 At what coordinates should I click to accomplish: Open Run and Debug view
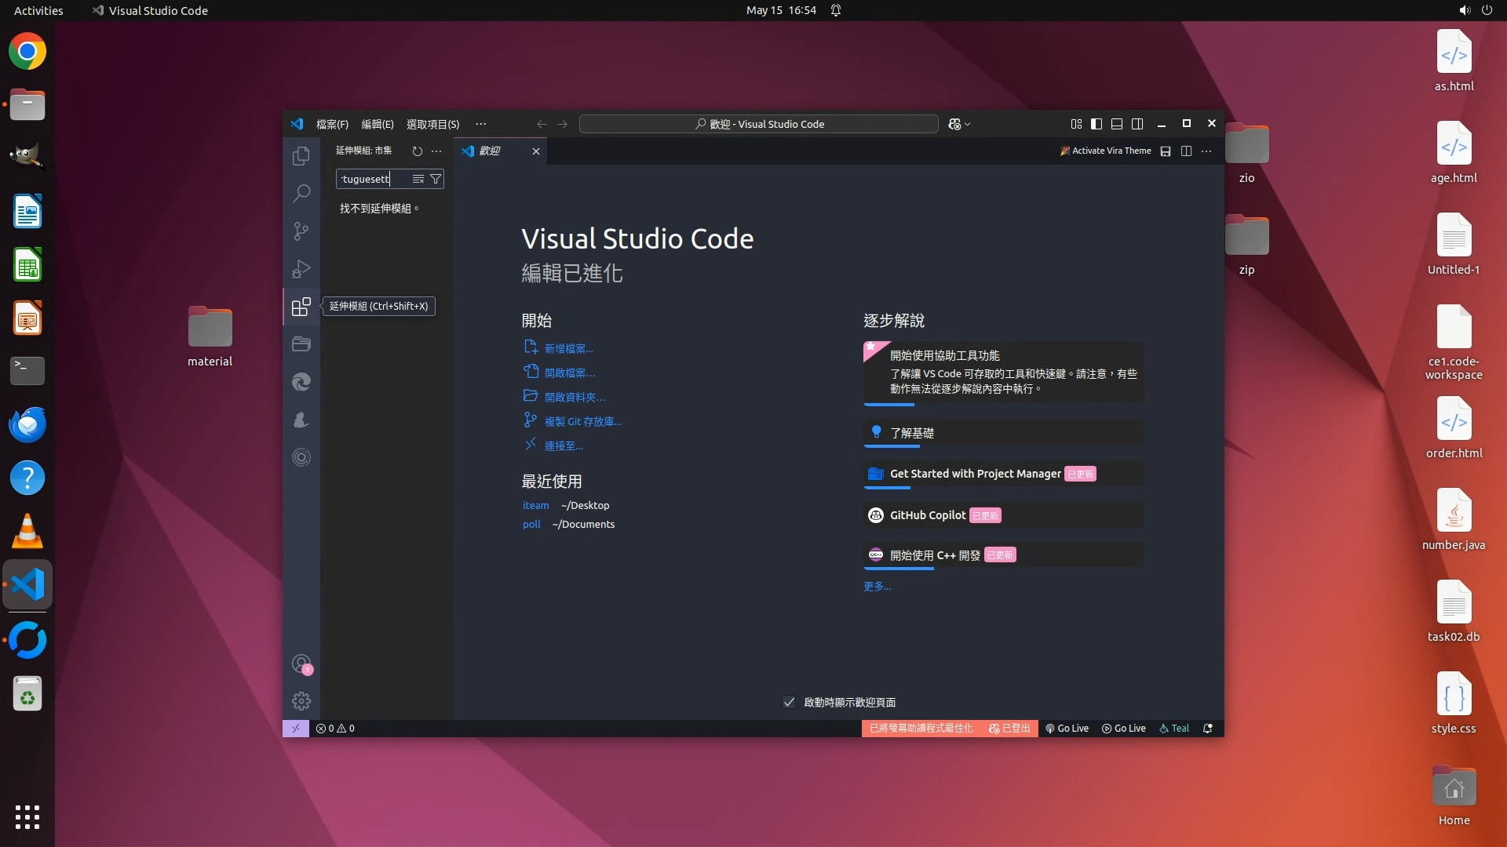coord(301,269)
